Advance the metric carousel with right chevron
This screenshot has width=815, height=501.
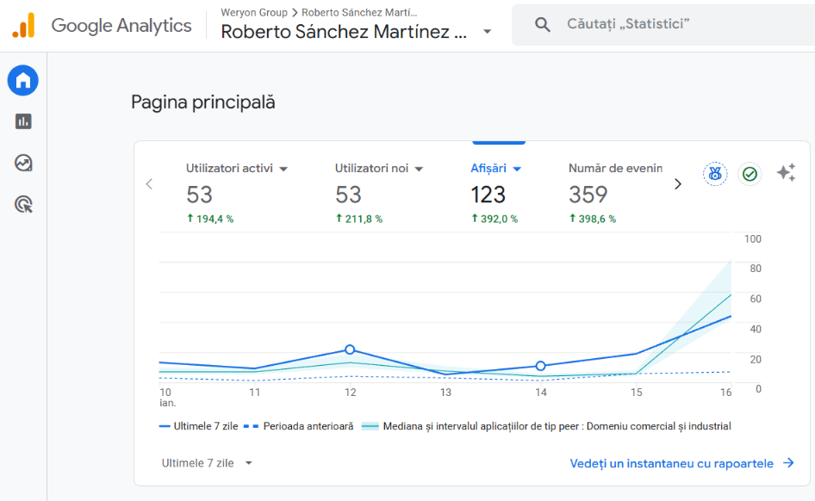677,183
